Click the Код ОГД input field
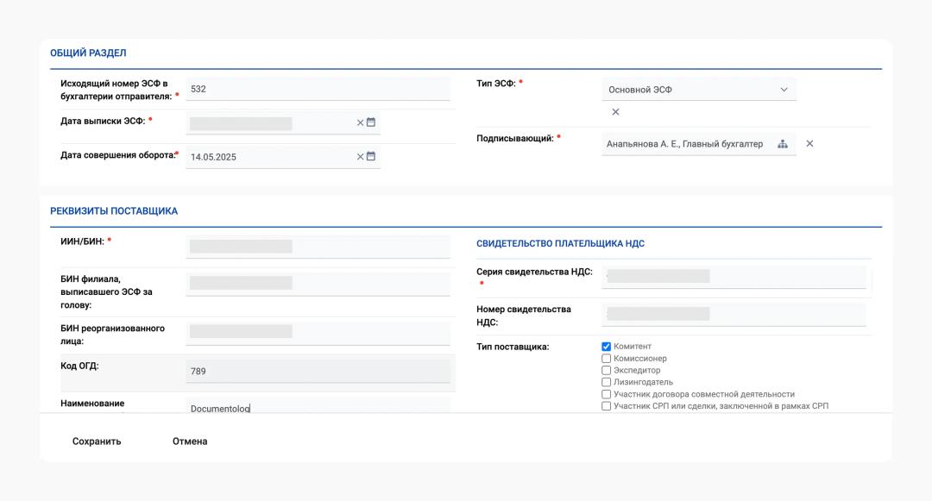Image resolution: width=932 pixels, height=501 pixels. tap(318, 372)
